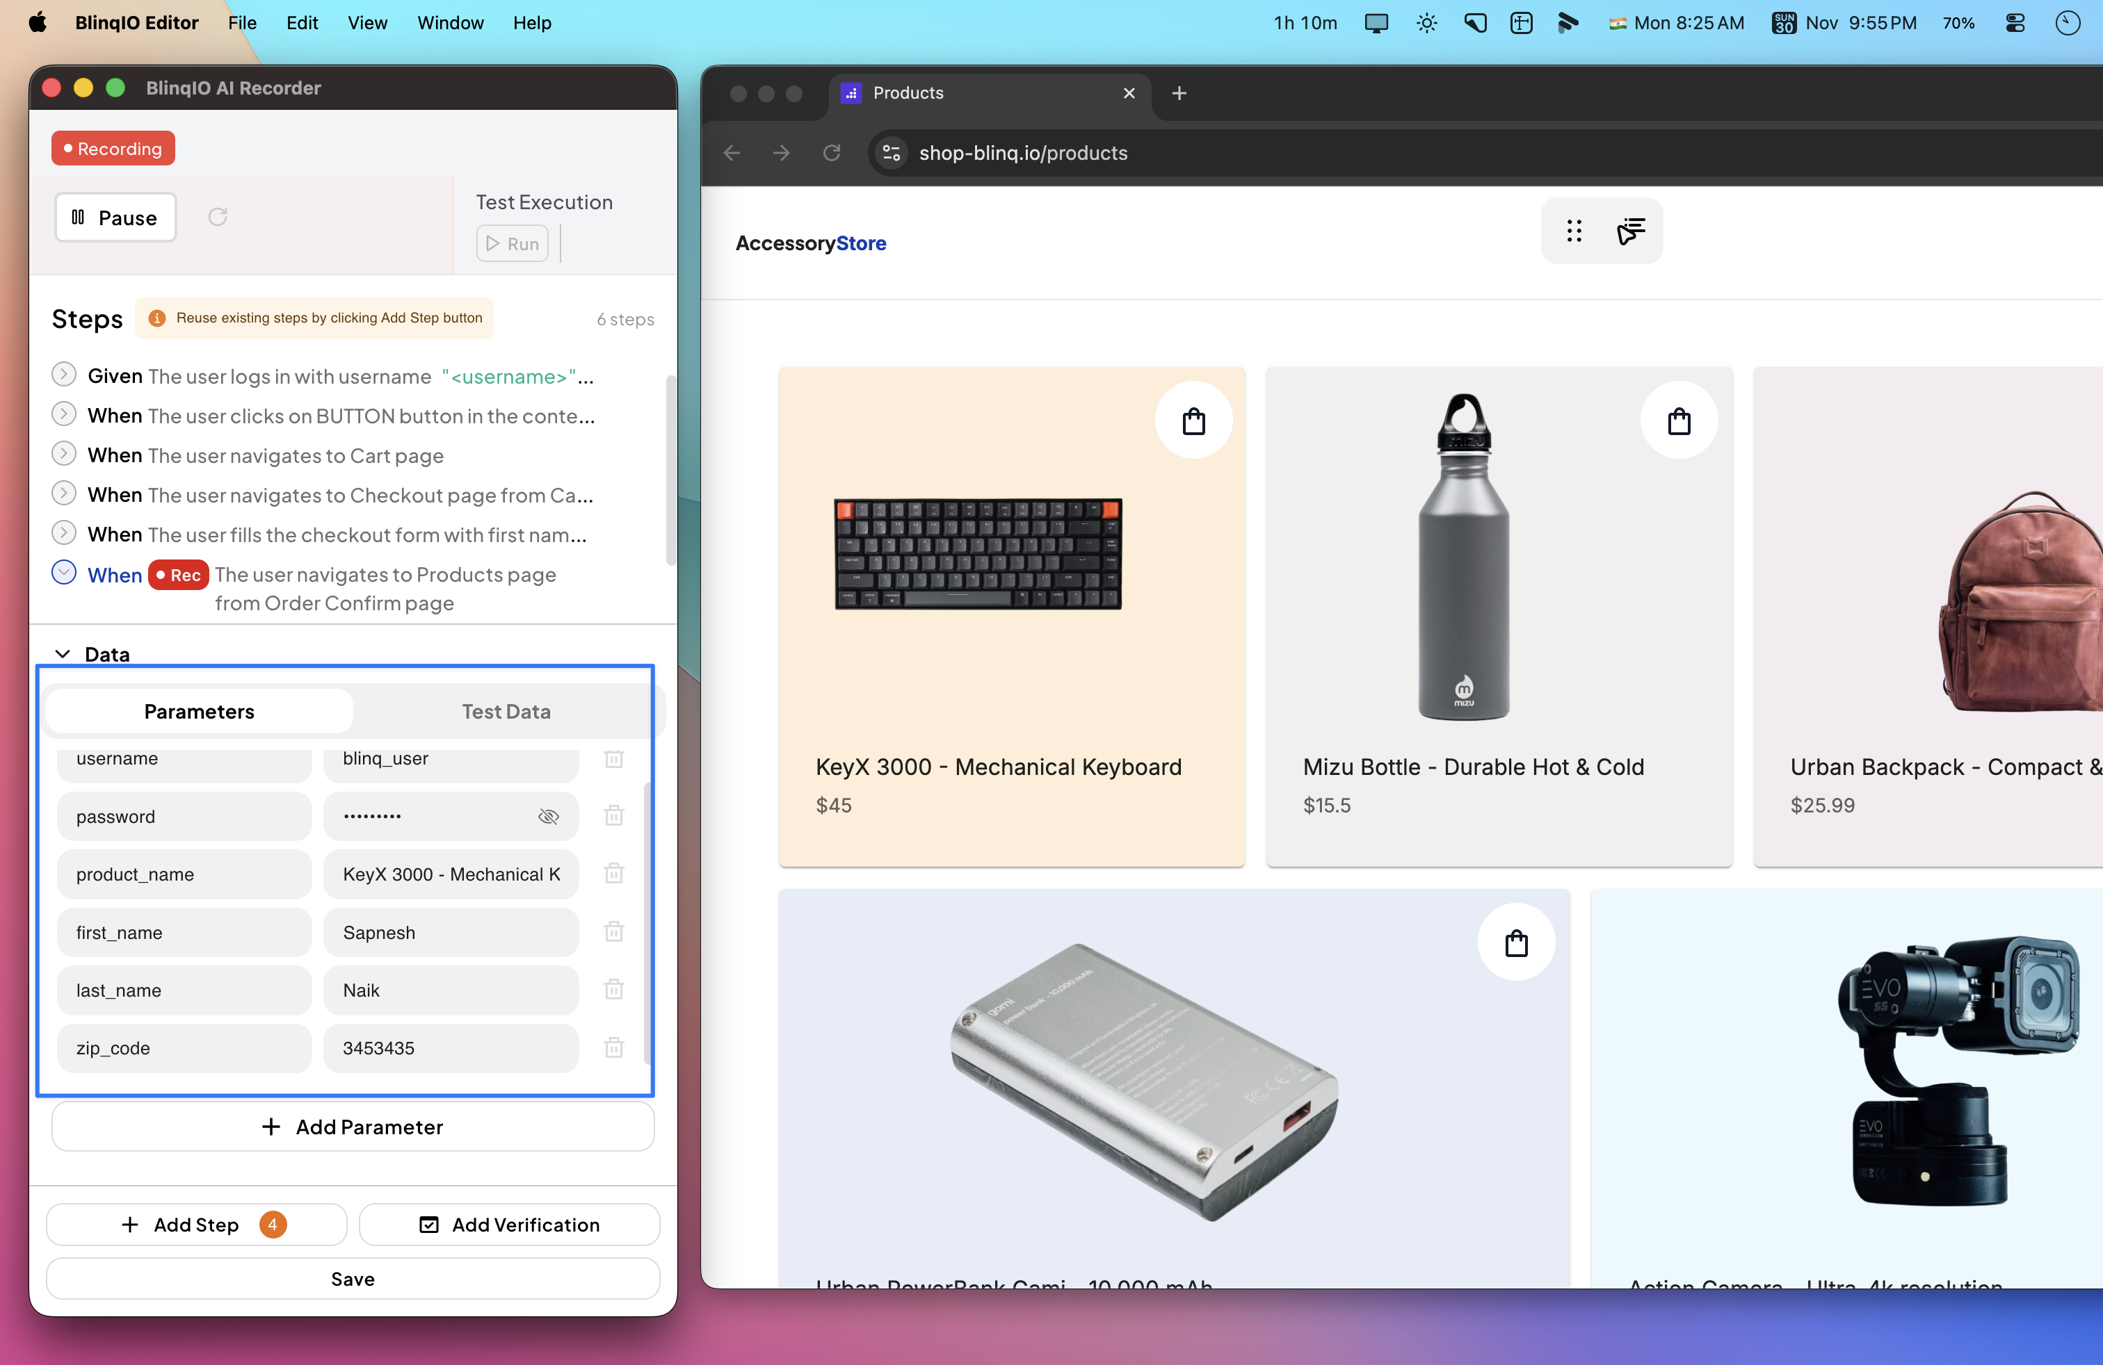Pause the recording
Viewport: 2103px width, 1365px height.
tap(115, 218)
